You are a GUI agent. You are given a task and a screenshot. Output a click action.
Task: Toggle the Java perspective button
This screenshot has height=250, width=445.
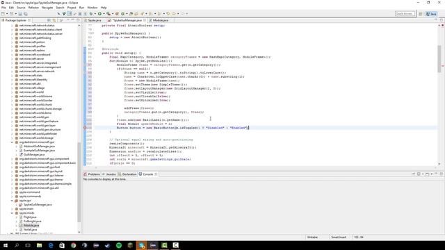(431, 14)
